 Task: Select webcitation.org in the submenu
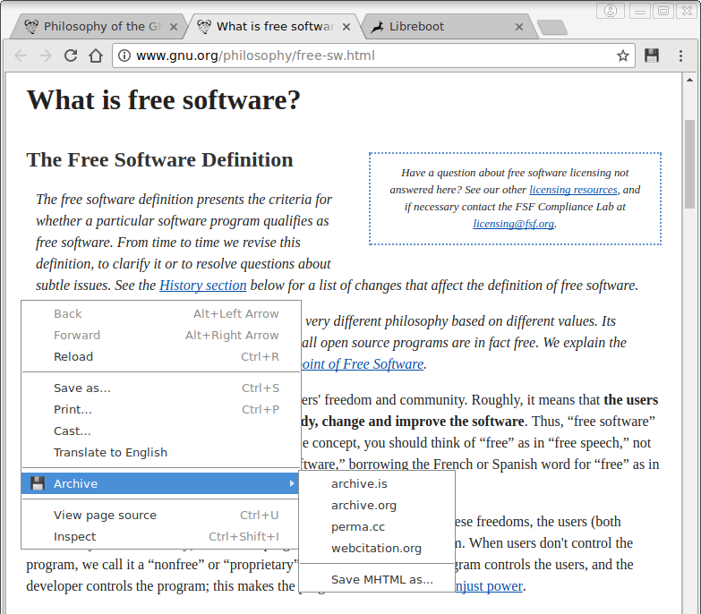point(377,548)
